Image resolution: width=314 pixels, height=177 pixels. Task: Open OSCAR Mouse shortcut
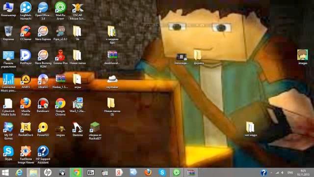[78, 11]
